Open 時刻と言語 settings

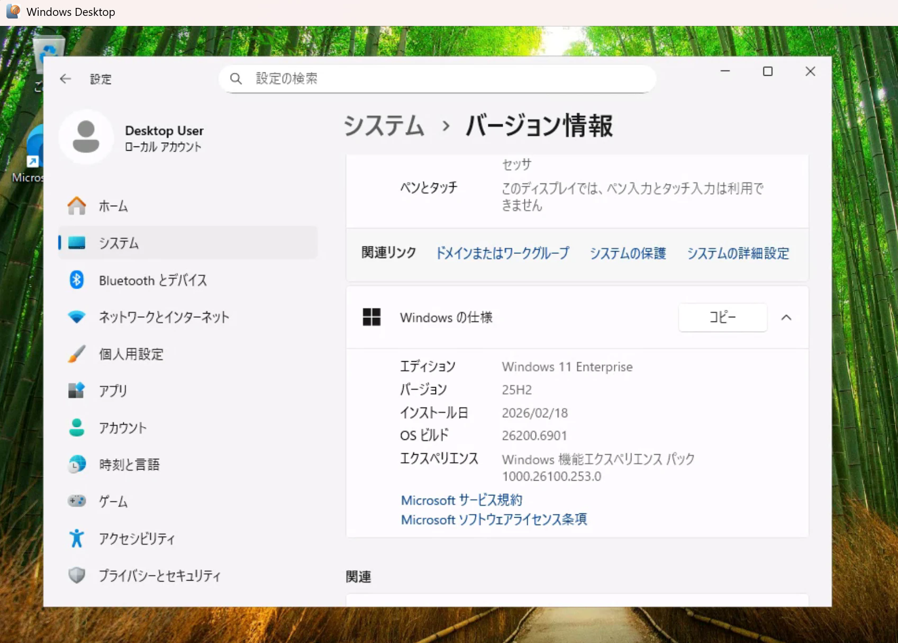188,464
